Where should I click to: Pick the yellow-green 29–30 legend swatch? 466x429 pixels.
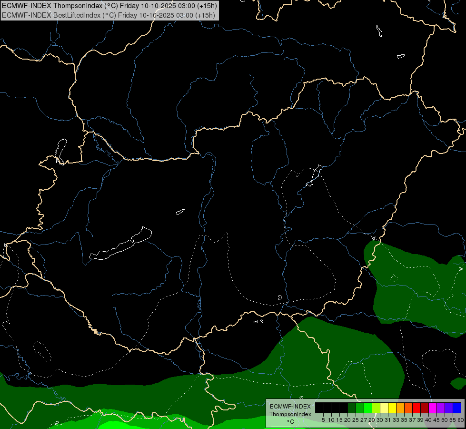pyautogui.click(x=376, y=408)
